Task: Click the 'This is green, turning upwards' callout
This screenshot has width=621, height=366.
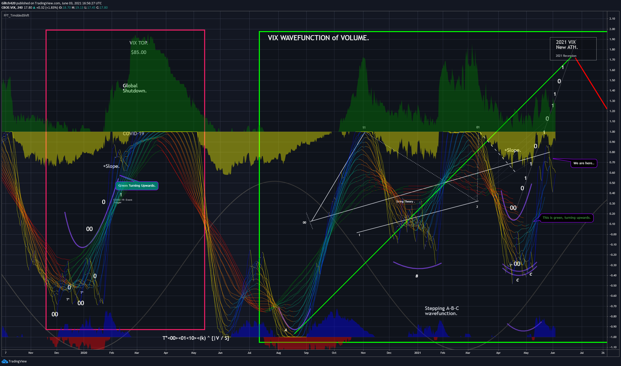Action: pyautogui.click(x=567, y=218)
